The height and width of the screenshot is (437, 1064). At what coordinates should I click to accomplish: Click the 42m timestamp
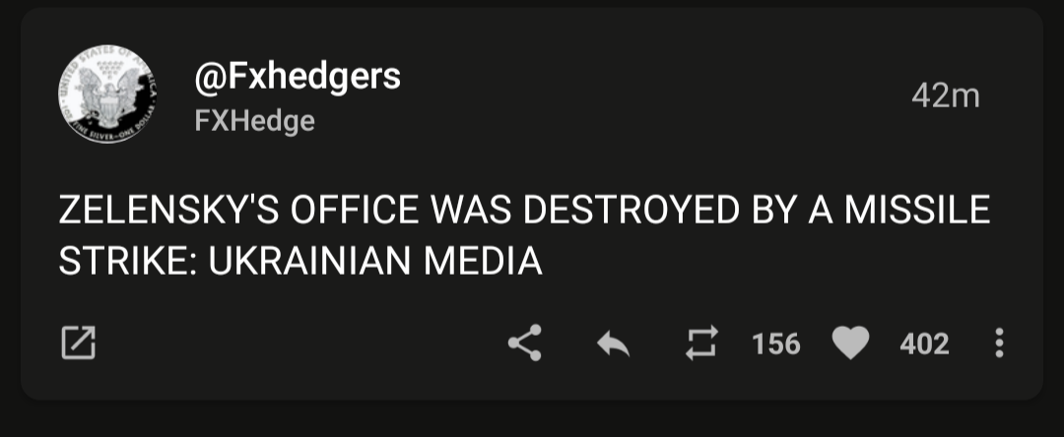tap(945, 96)
